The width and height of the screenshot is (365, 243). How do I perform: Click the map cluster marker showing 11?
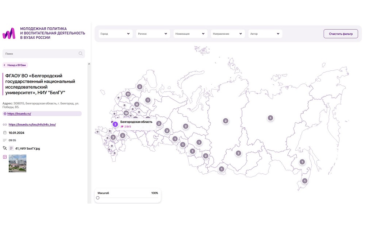pos(128,94)
